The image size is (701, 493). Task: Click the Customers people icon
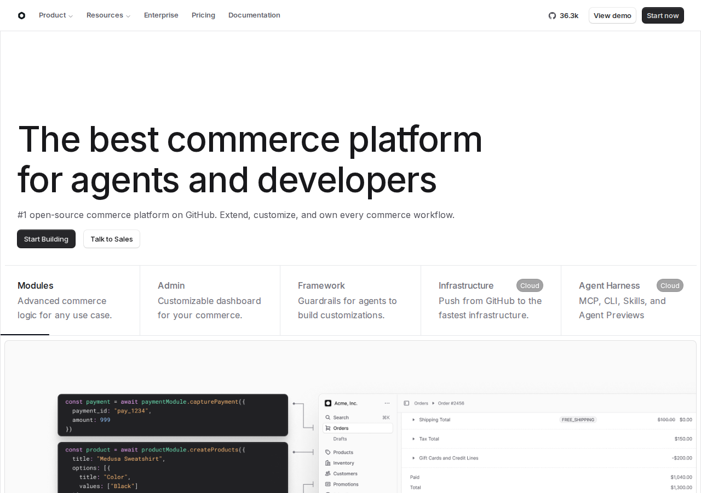[x=328, y=474]
